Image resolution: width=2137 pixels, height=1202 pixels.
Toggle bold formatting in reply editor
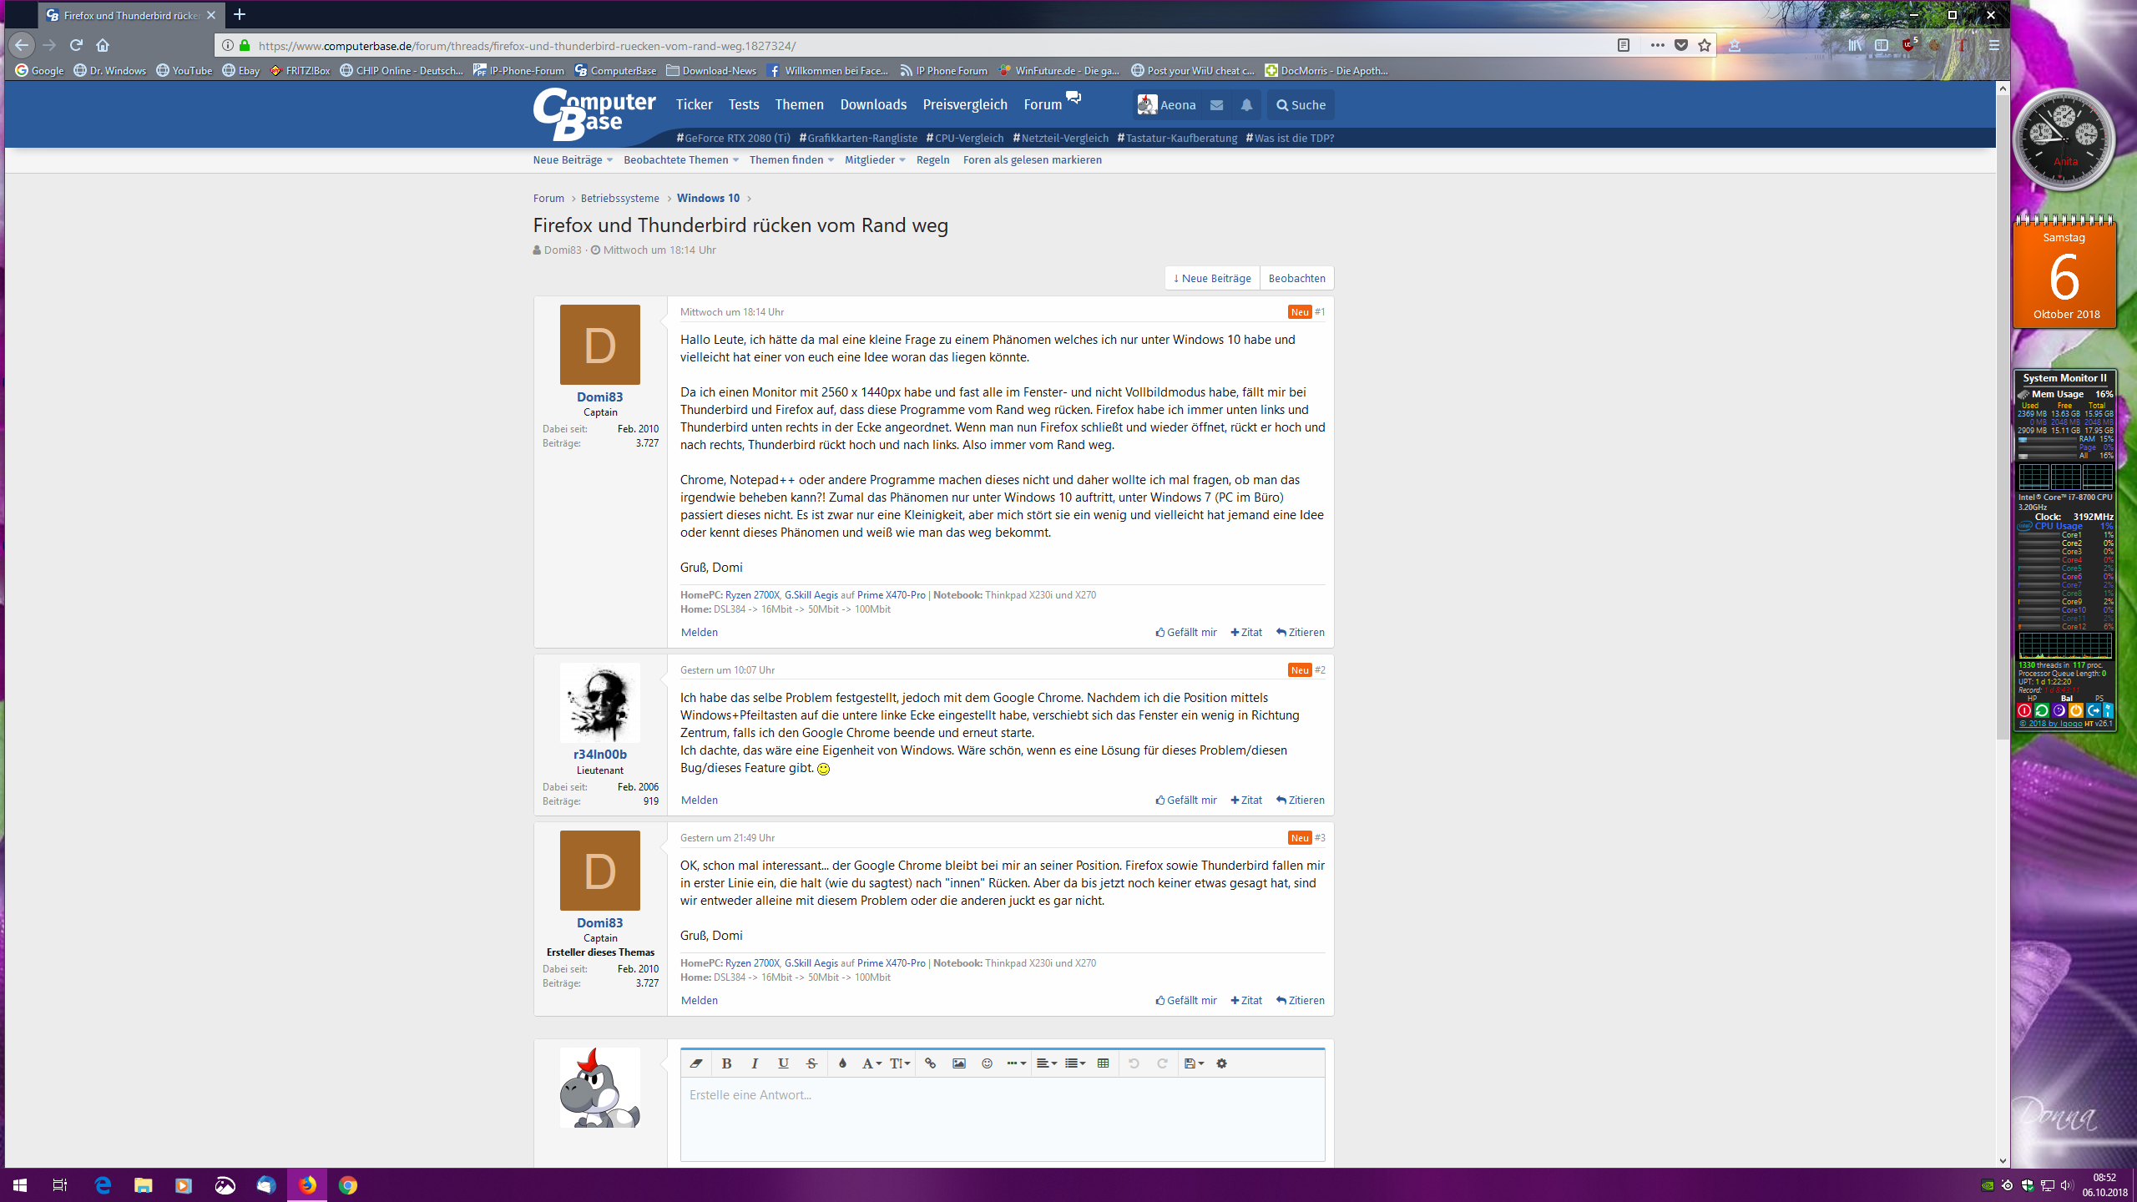[x=726, y=1063]
